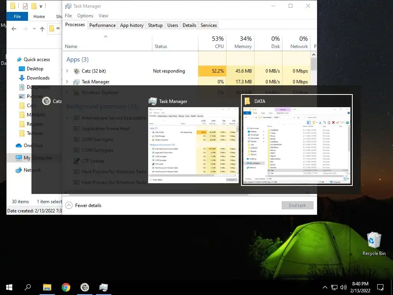Switch to the Task Manager thumbnail in the switcher
The image size is (393, 295).
point(193,145)
